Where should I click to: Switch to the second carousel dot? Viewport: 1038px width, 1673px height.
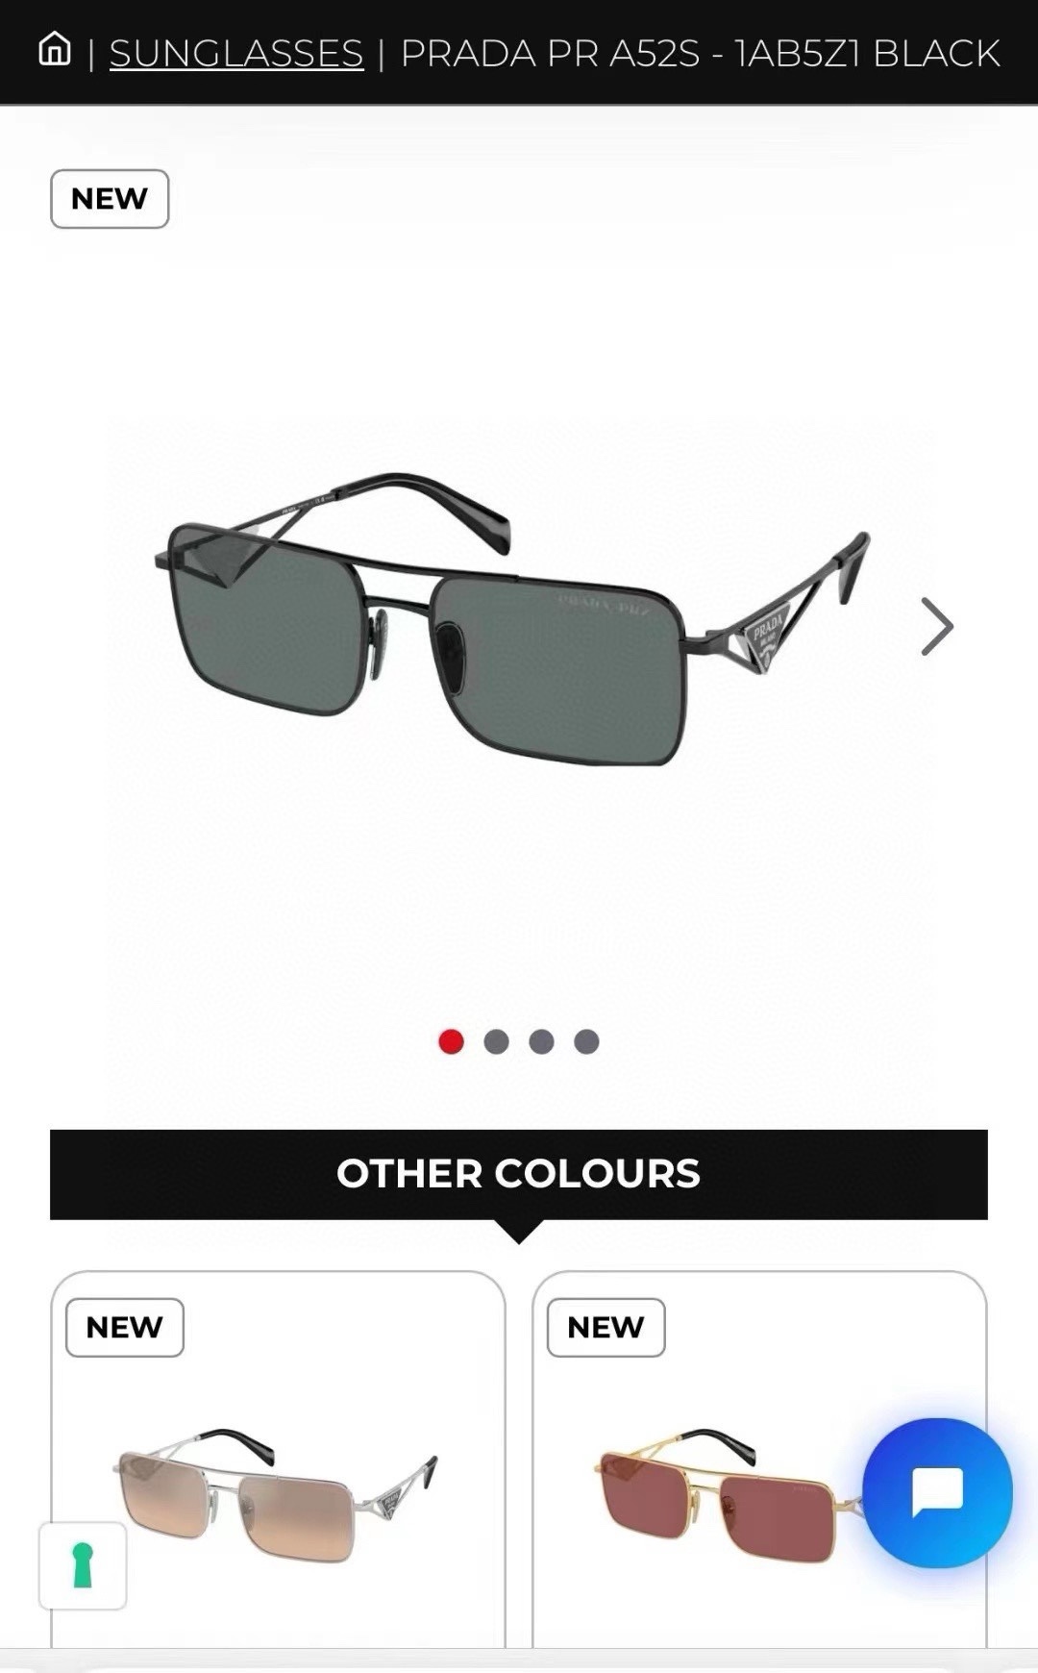[x=496, y=1041]
